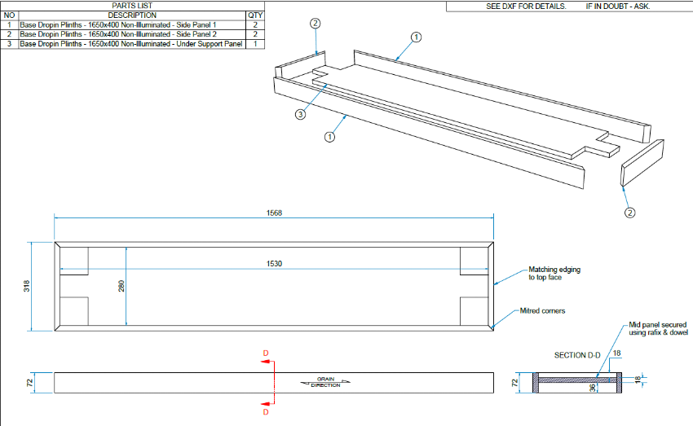Select the 36 dimension in Section D-D
Viewport: 693px width, 426px height.
(x=592, y=390)
